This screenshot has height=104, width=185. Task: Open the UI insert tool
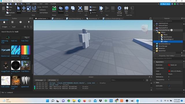[x=73, y=9]
